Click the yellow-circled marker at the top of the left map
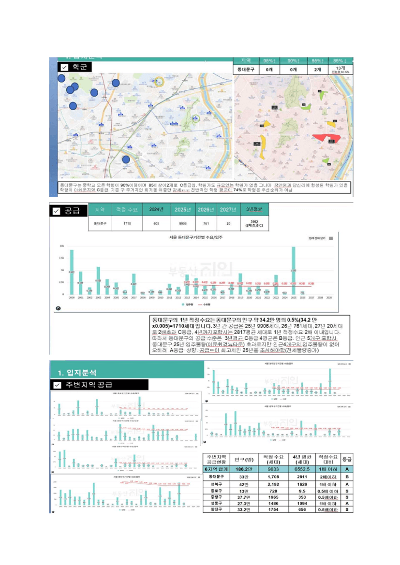Screen dimensions: 400x565 coord(158,82)
